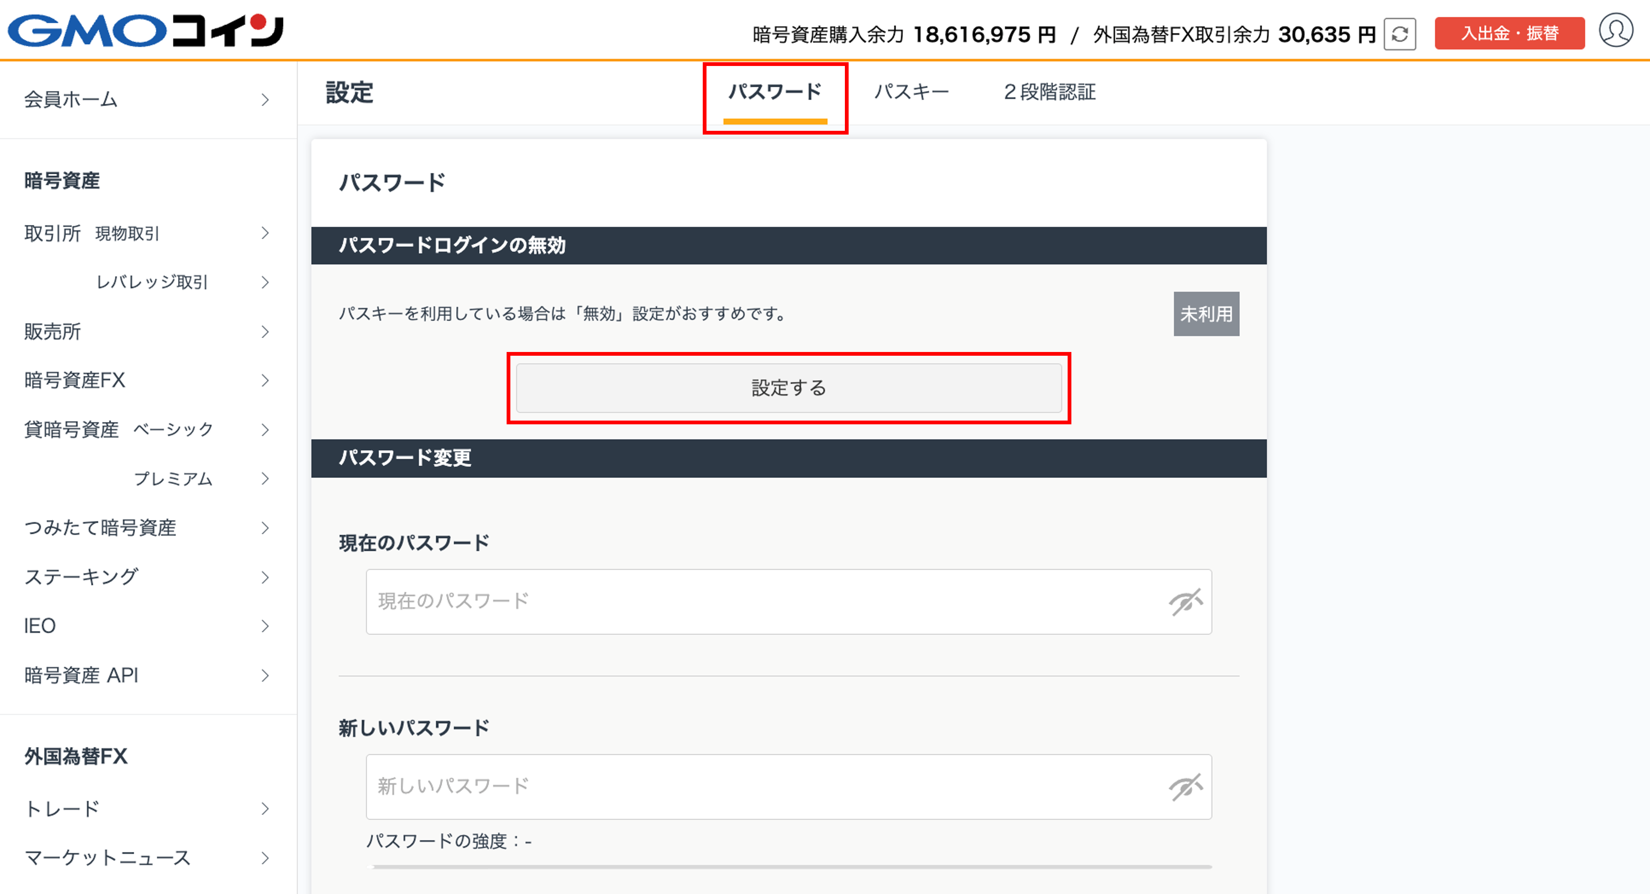1650x894 pixels.
Task: Refresh balances with the reload icon
Action: pos(1399,34)
